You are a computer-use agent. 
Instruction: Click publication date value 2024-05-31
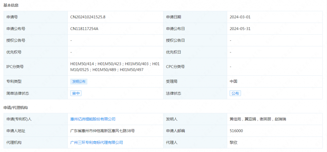(x=240, y=29)
